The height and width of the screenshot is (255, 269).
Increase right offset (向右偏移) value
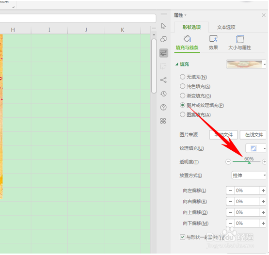pos(263,202)
